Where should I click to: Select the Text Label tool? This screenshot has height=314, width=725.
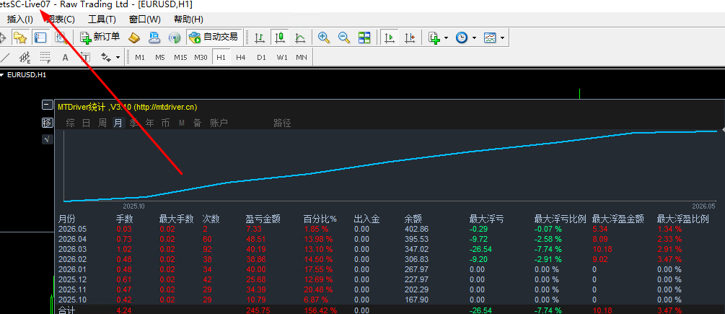coord(86,58)
